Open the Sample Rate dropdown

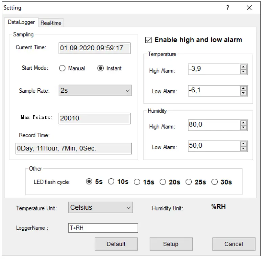95,90
